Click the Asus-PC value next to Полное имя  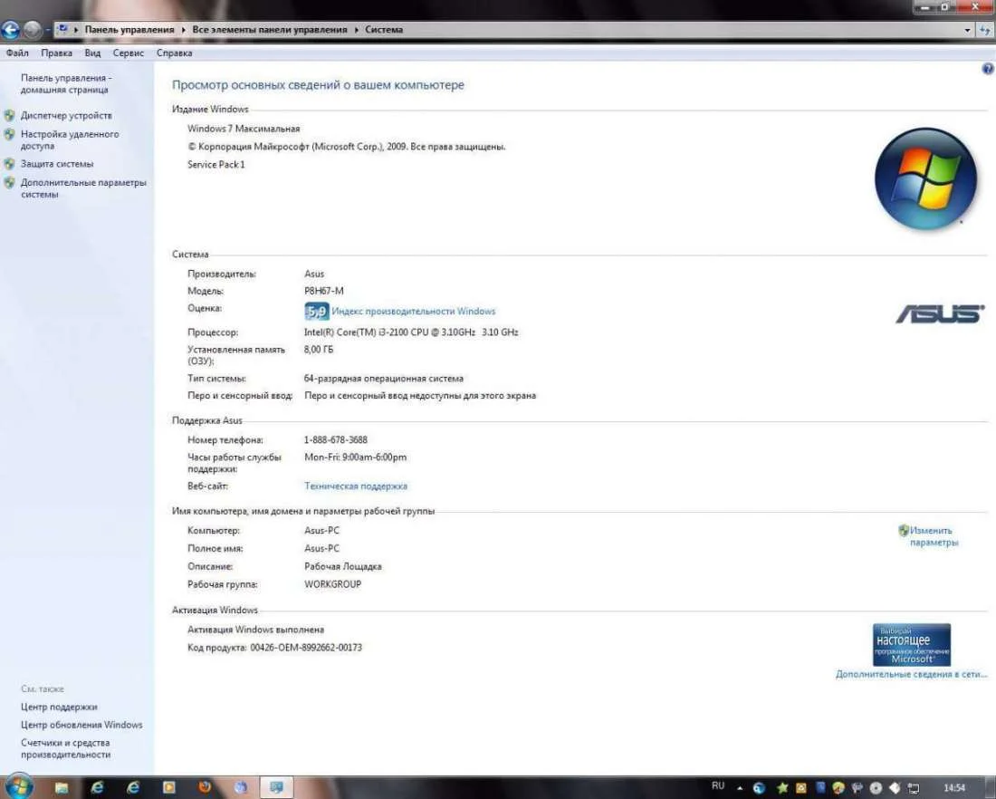point(322,549)
